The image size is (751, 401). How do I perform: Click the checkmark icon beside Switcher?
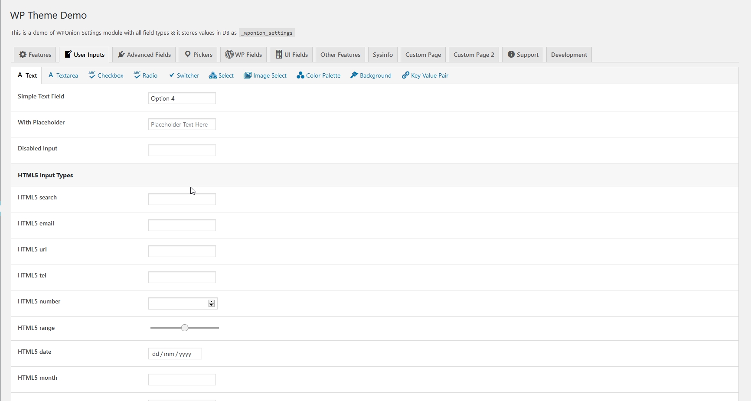coord(172,75)
